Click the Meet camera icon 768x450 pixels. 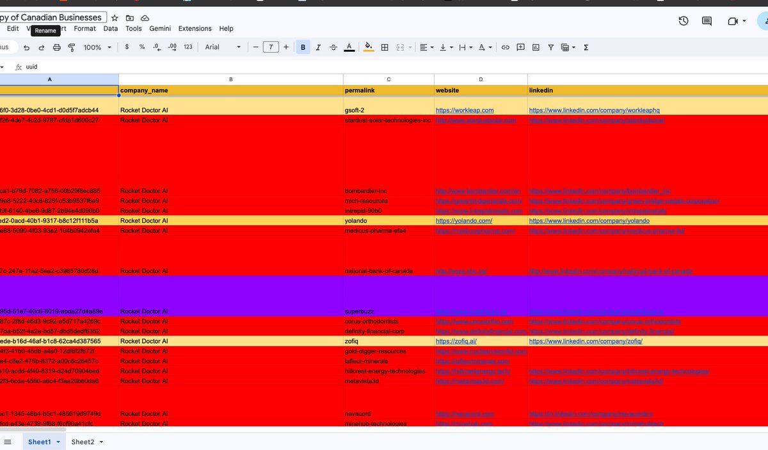click(x=733, y=21)
